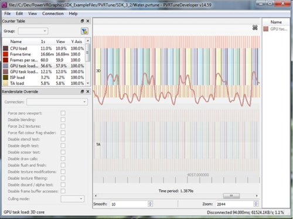Enable the Disable blending checkbox
Screen dimensions: 293x219
click(63, 119)
